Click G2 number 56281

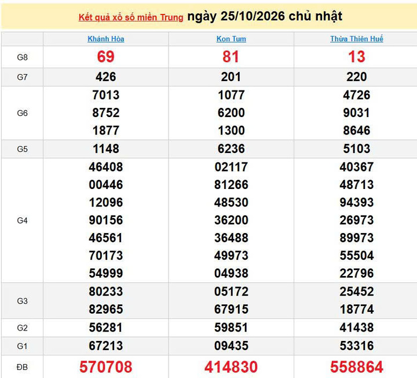coord(106,328)
